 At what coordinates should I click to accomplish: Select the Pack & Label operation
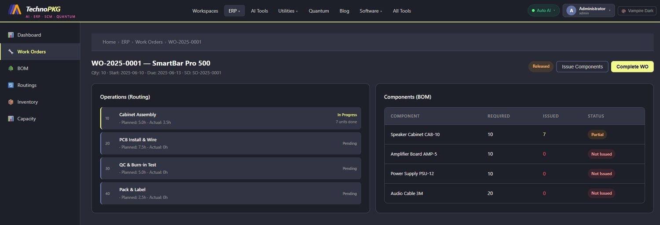click(x=231, y=193)
